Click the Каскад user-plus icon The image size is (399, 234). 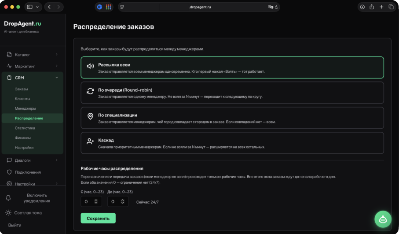90,141
